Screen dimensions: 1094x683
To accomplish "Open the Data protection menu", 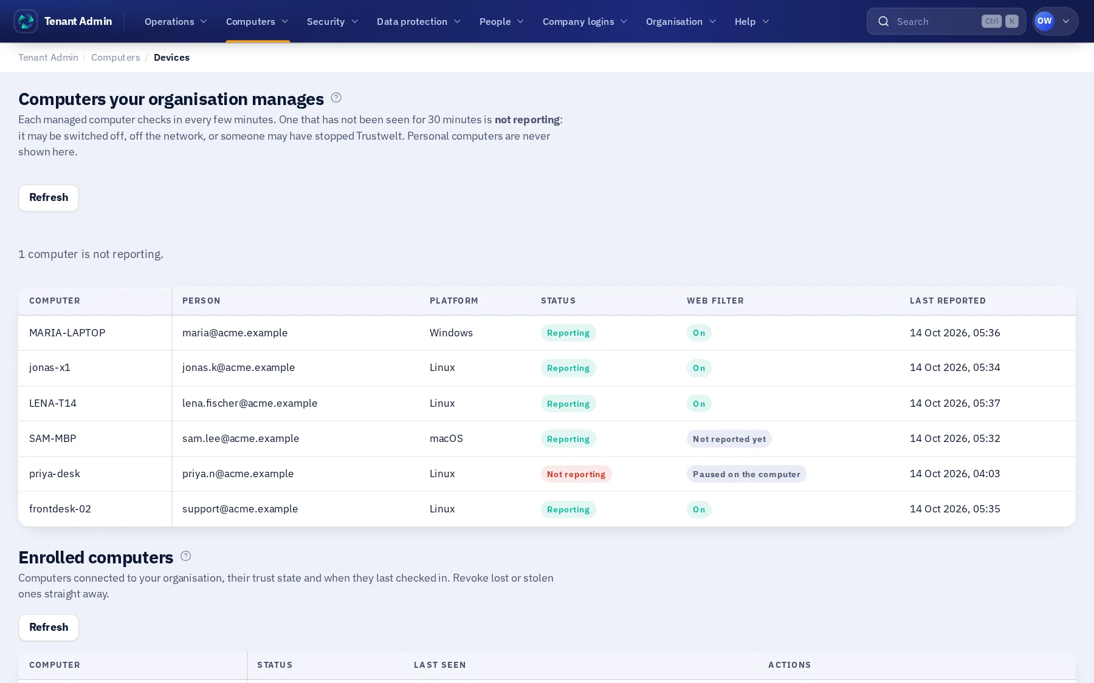I will coord(419,21).
